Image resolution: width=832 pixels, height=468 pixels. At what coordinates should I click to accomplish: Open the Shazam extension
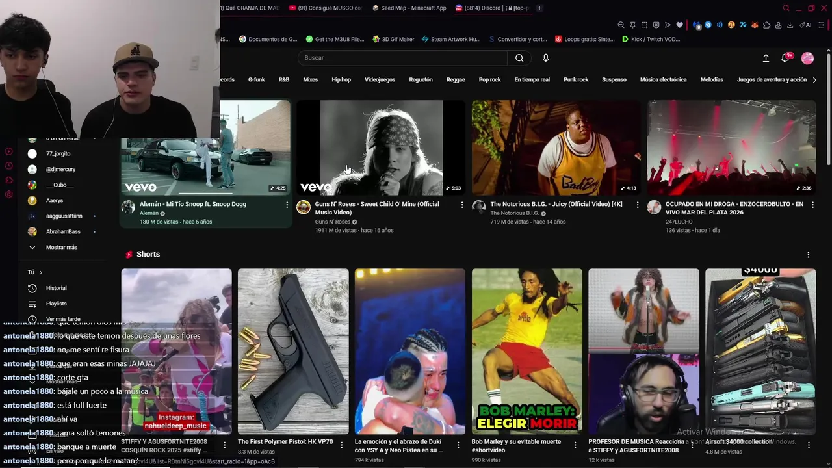click(708, 25)
